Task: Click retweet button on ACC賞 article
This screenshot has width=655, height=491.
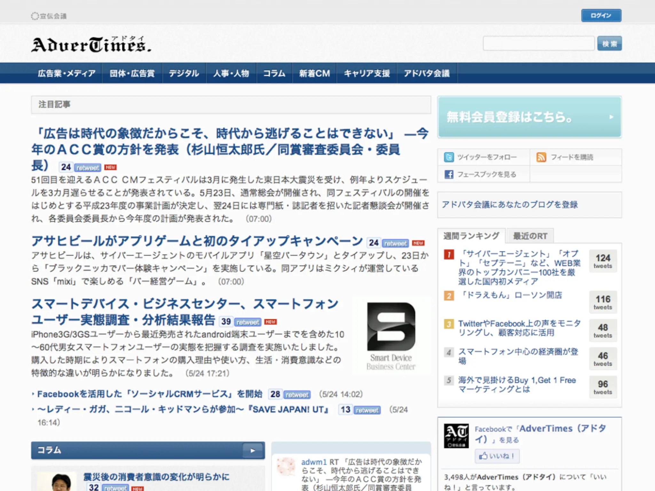Action: point(88,168)
